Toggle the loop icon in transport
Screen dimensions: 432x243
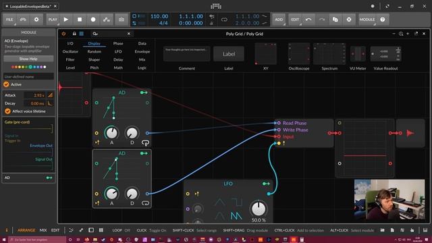tap(224, 20)
